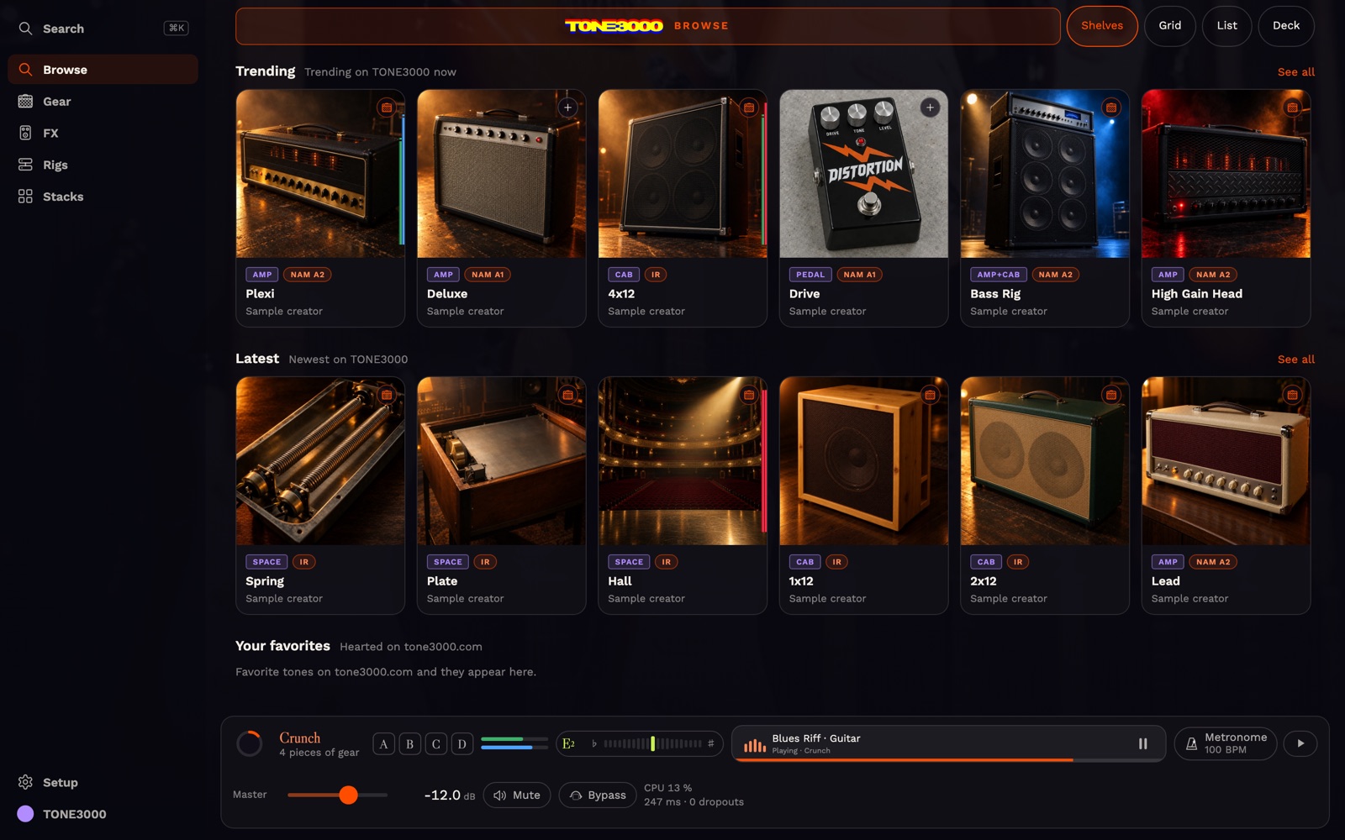Viewport: 1345px width, 840px height.
Task: Switch to Shelves view
Action: coord(1102,26)
